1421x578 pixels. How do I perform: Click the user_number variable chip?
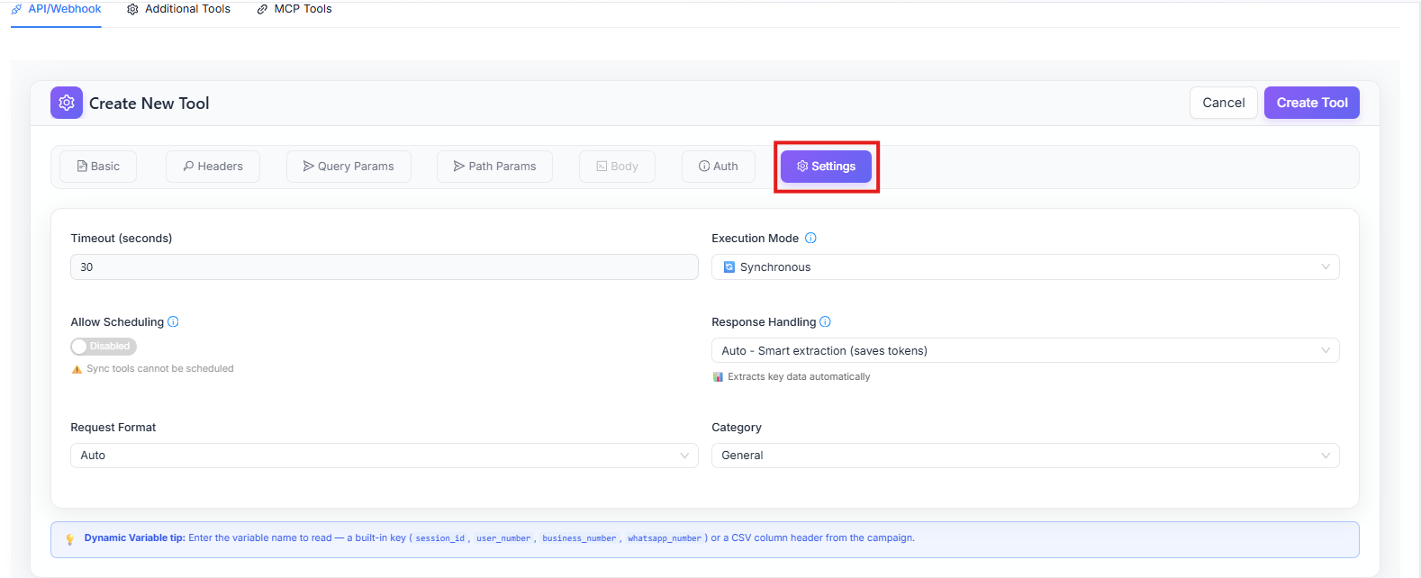[503, 538]
